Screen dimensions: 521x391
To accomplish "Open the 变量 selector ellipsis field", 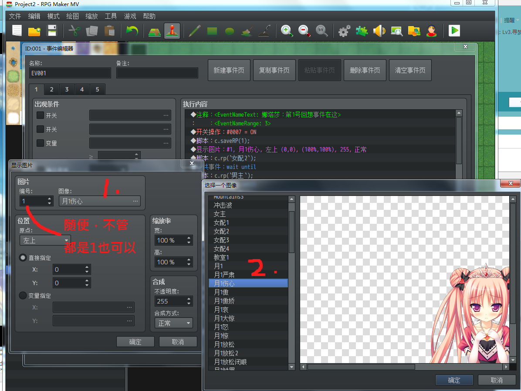I will 130,143.
